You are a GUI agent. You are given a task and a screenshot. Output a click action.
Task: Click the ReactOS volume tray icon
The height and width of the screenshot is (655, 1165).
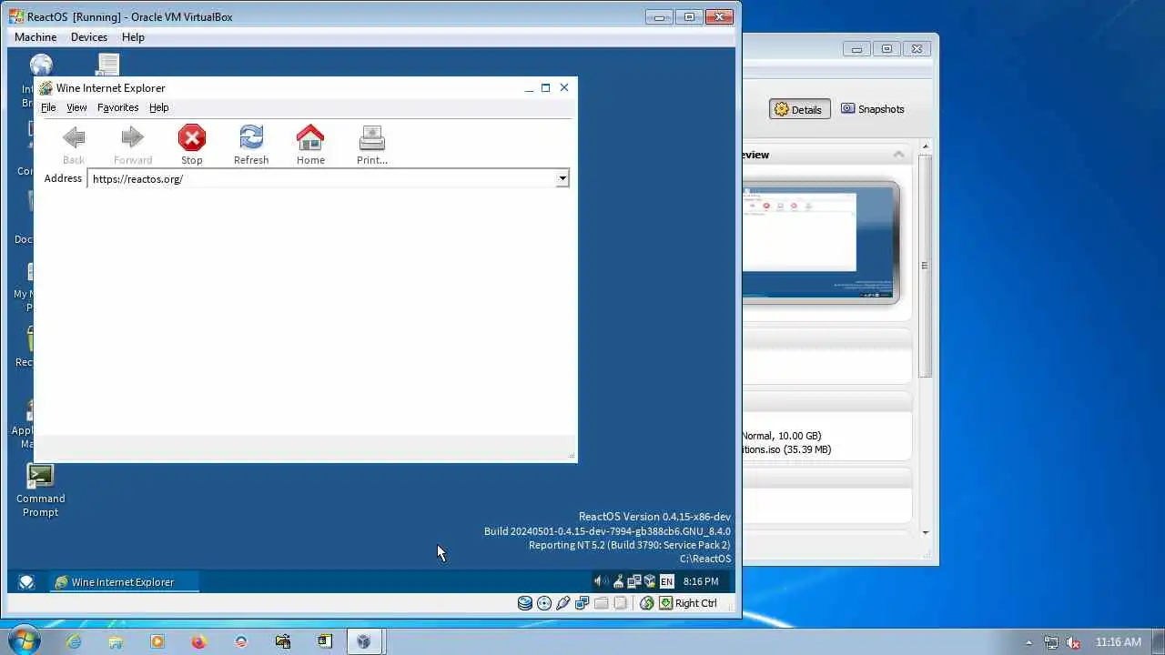(600, 581)
